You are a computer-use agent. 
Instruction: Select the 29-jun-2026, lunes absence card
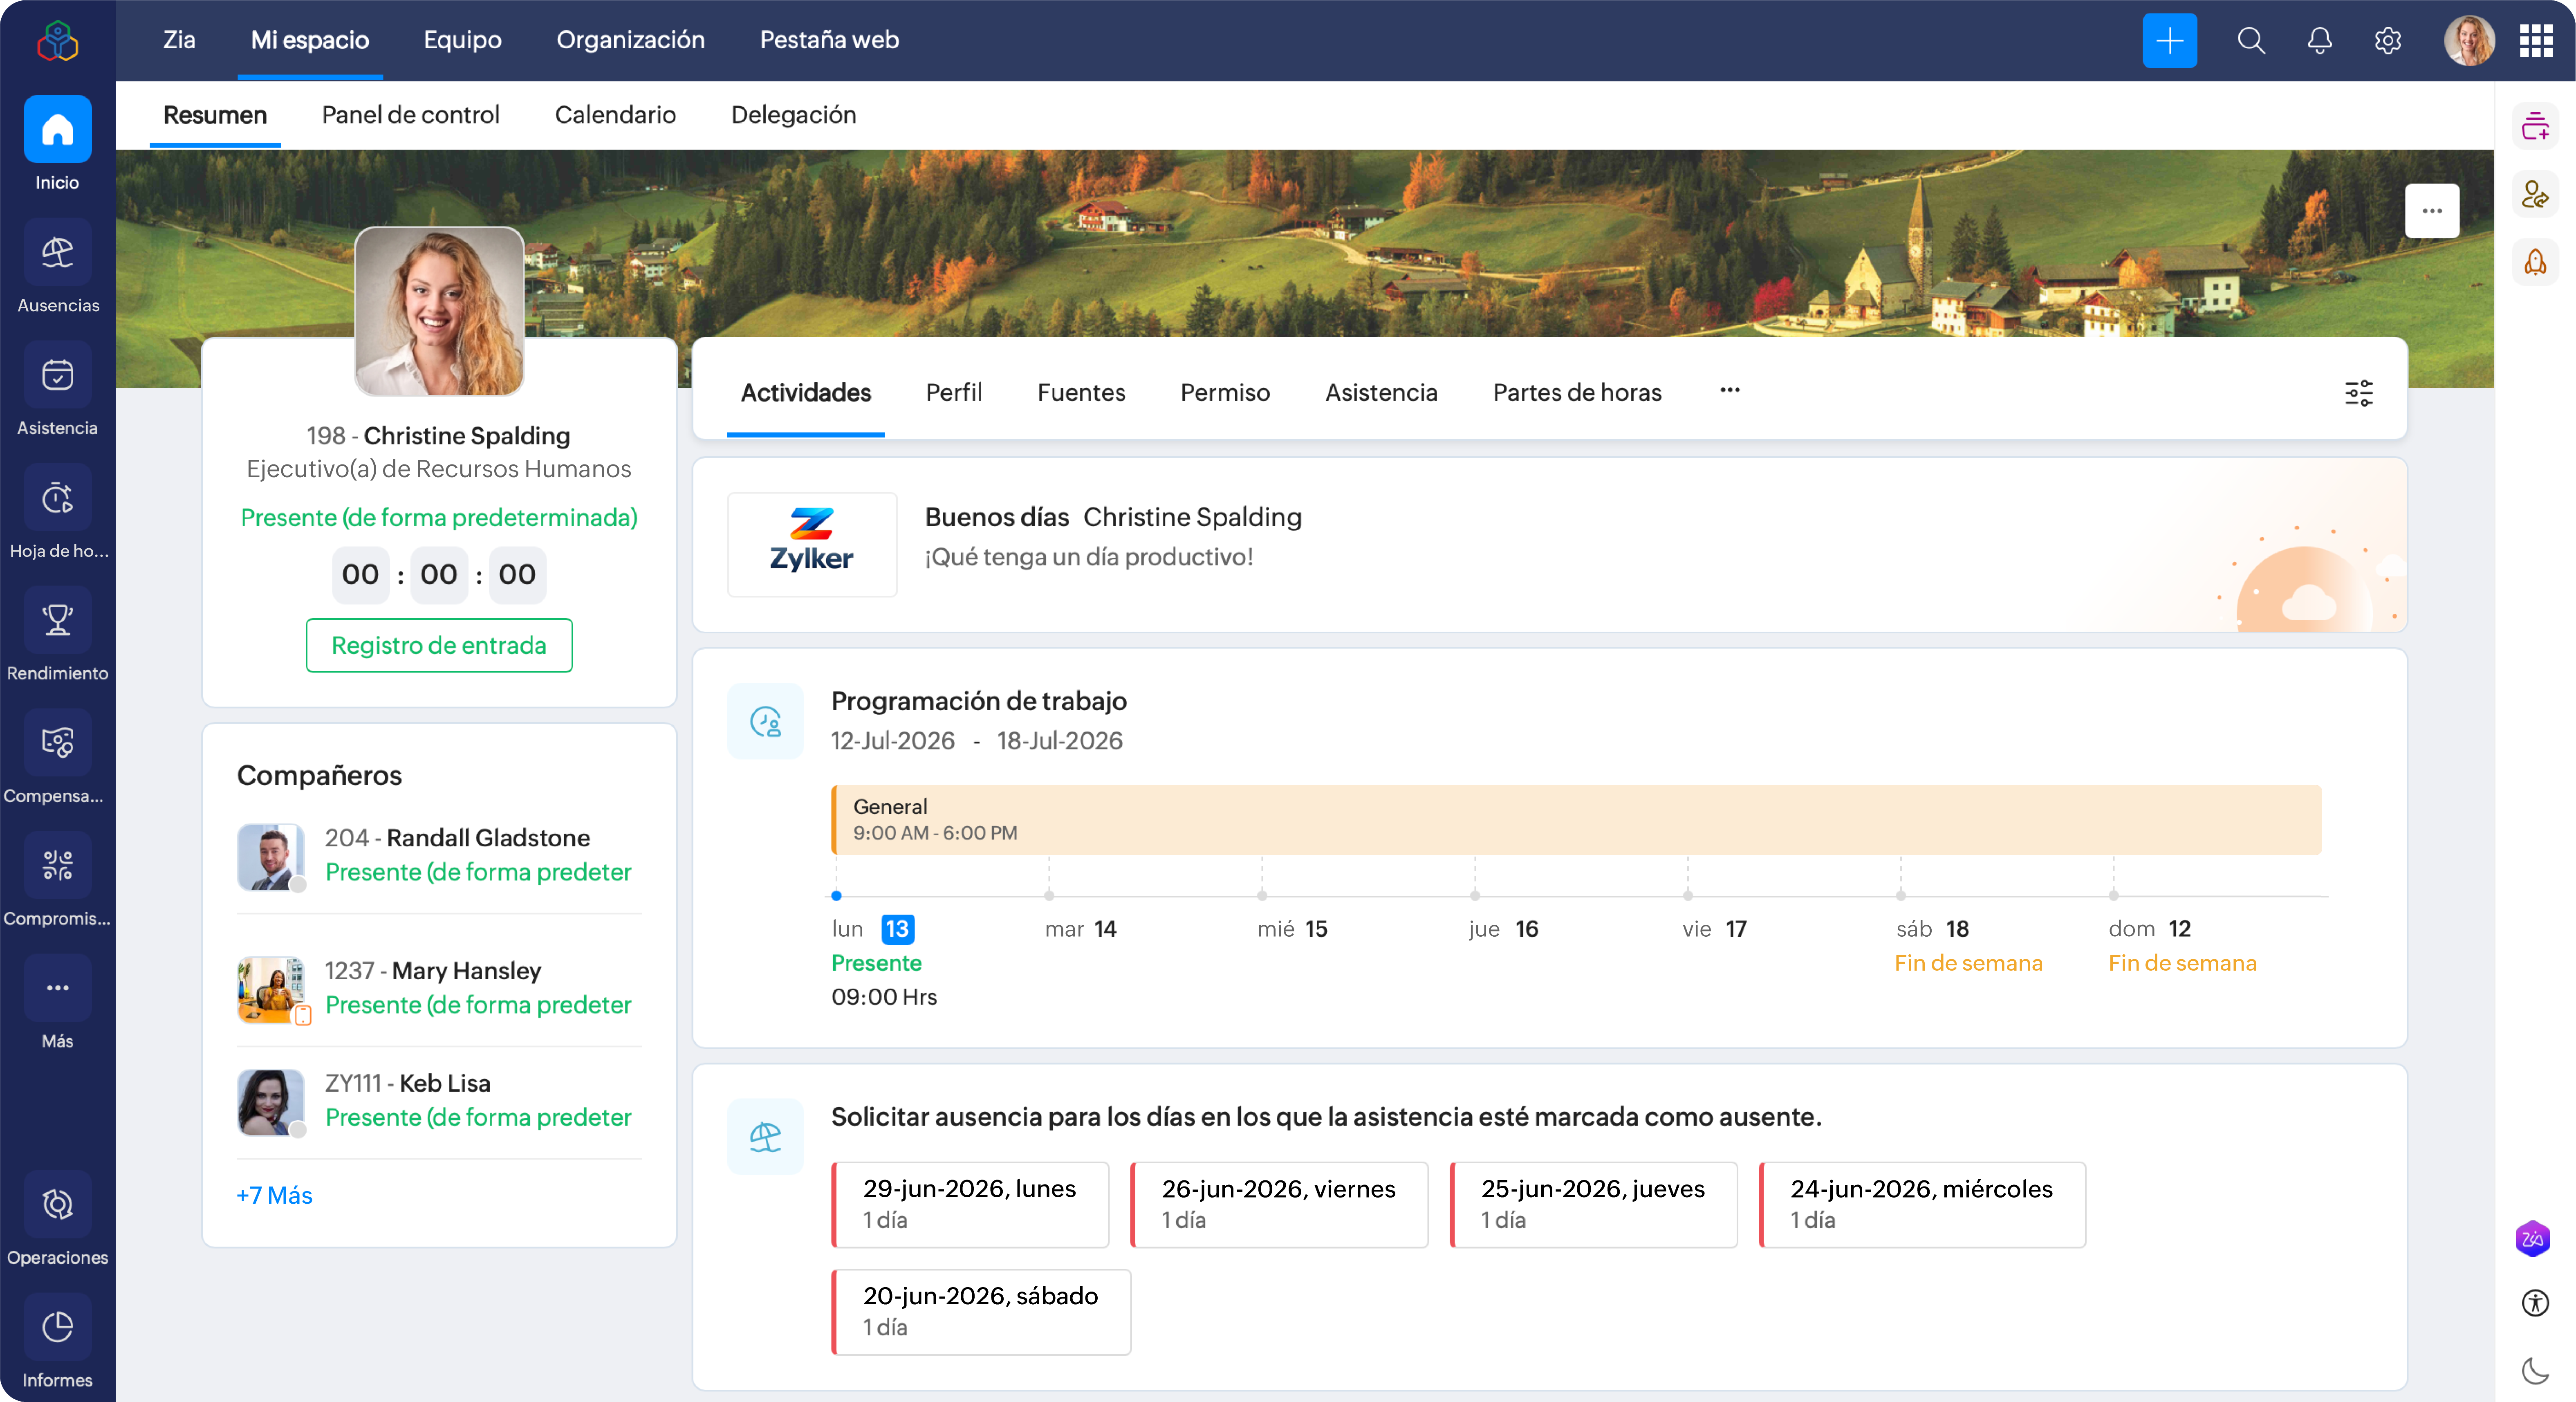[x=970, y=1204]
